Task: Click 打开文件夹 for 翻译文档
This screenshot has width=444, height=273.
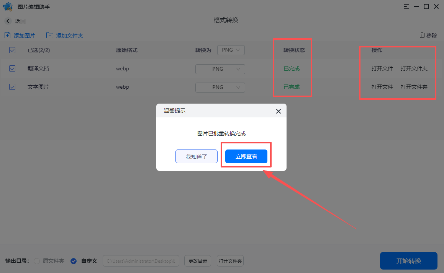Action: coord(414,68)
